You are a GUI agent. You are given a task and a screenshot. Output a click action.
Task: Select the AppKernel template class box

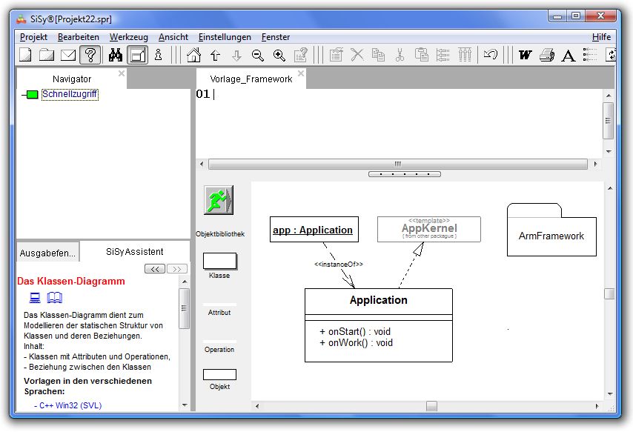(x=428, y=229)
